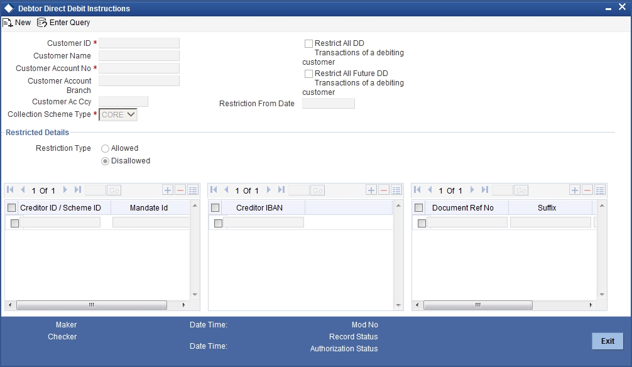Click the Enter Query label

[70, 23]
